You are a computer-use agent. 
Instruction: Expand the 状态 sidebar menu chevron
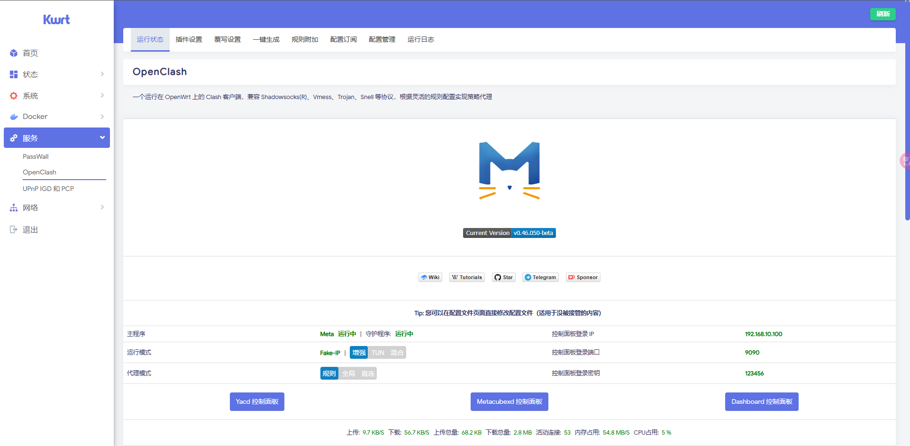(102, 74)
